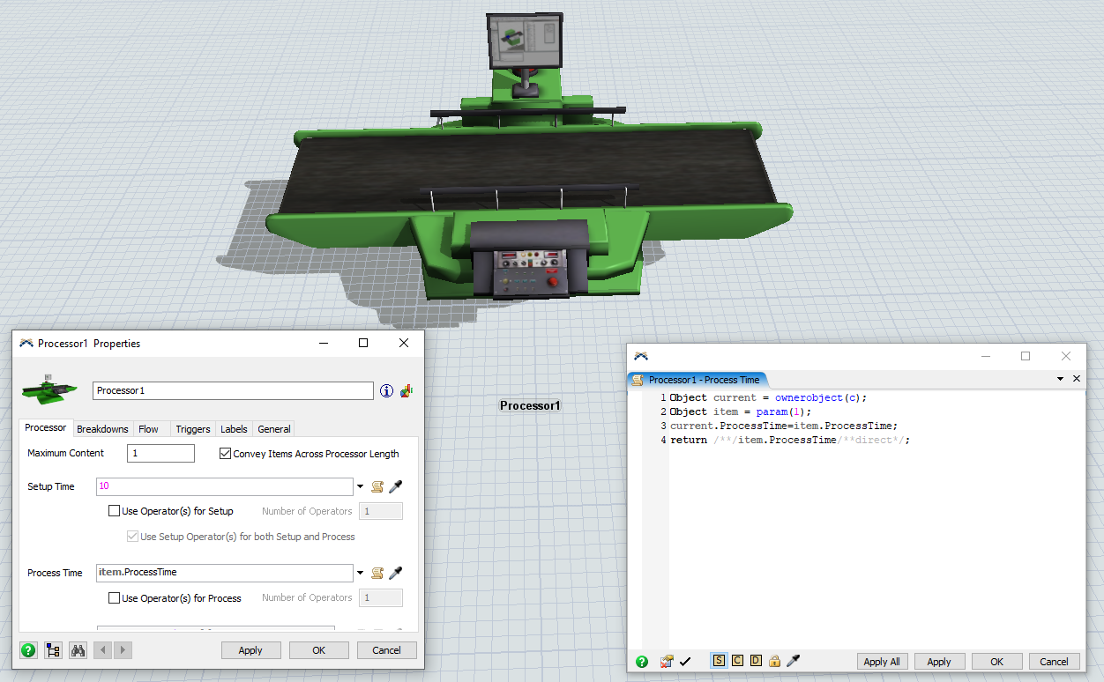Open the Triggers tab
The width and height of the screenshot is (1104, 682).
pyautogui.click(x=192, y=429)
